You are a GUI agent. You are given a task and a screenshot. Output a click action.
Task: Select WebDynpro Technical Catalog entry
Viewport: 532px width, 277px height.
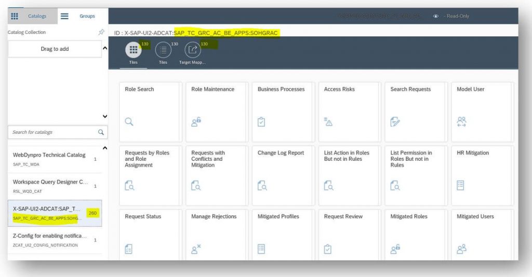pos(55,159)
